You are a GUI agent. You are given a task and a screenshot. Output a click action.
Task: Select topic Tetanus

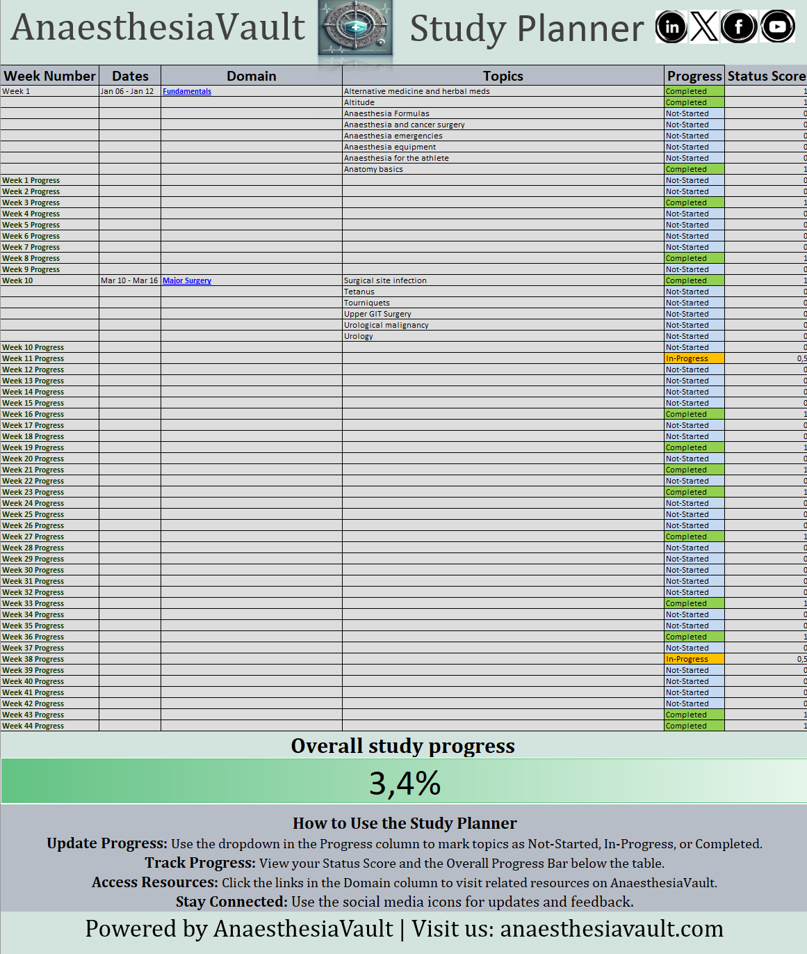pyautogui.click(x=503, y=292)
